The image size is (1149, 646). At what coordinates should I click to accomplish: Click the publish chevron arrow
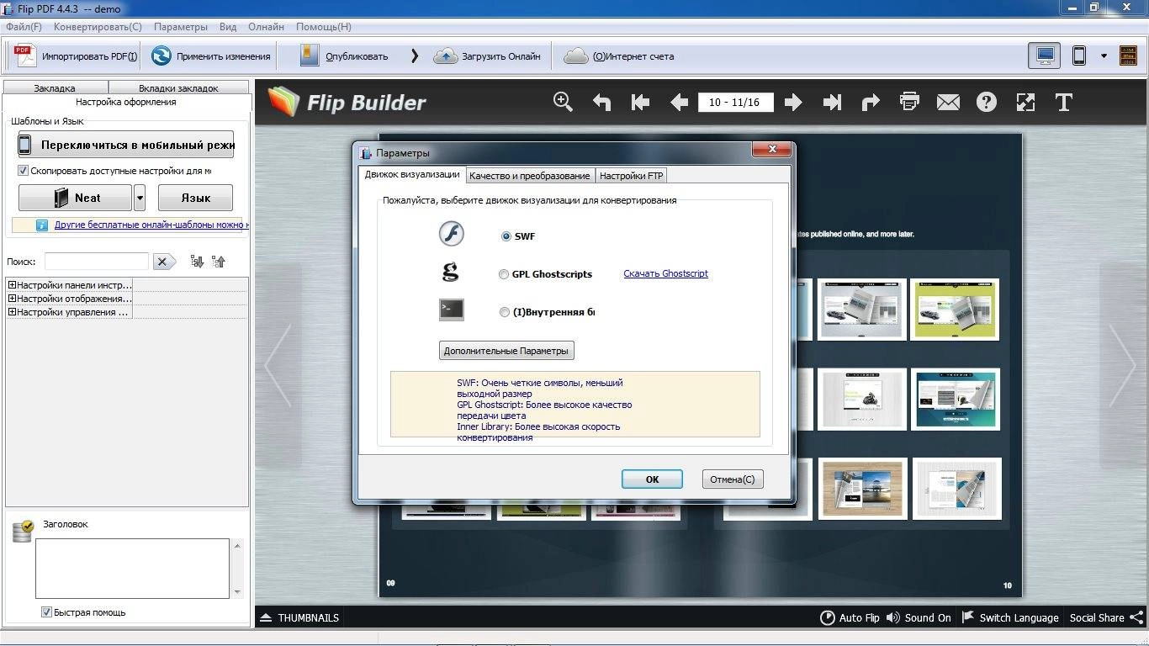[415, 56]
